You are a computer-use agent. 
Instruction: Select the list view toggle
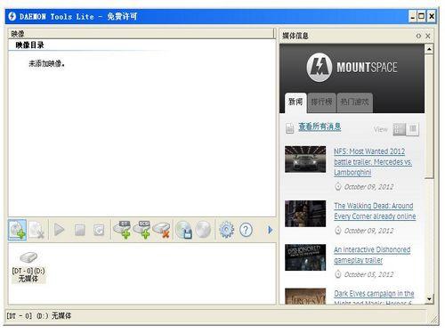[413, 129]
